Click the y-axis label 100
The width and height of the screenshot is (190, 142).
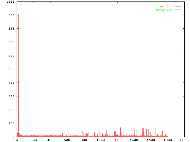(x=12, y=123)
